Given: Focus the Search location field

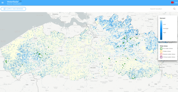Looking at the screenshot, I should (161, 9).
